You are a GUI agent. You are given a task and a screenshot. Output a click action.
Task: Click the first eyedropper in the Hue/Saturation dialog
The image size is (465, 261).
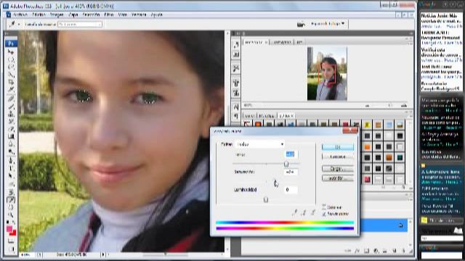(295, 212)
